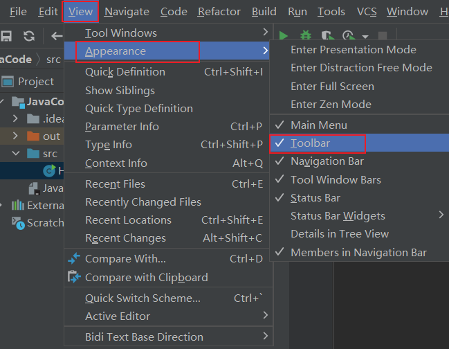Click the src breadcrumb in navigation bar
Screen dimensions: 449x349
[x=53, y=59]
